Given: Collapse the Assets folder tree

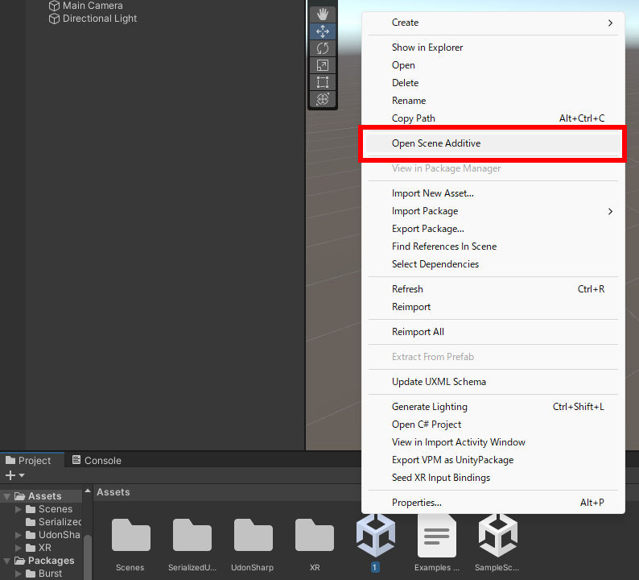Looking at the screenshot, I should click(7, 496).
